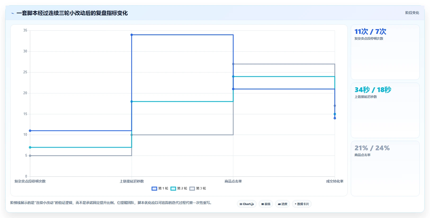Screen dimensions: 430x218
Task: Click the small blue icon before the title
Action: coord(12,13)
